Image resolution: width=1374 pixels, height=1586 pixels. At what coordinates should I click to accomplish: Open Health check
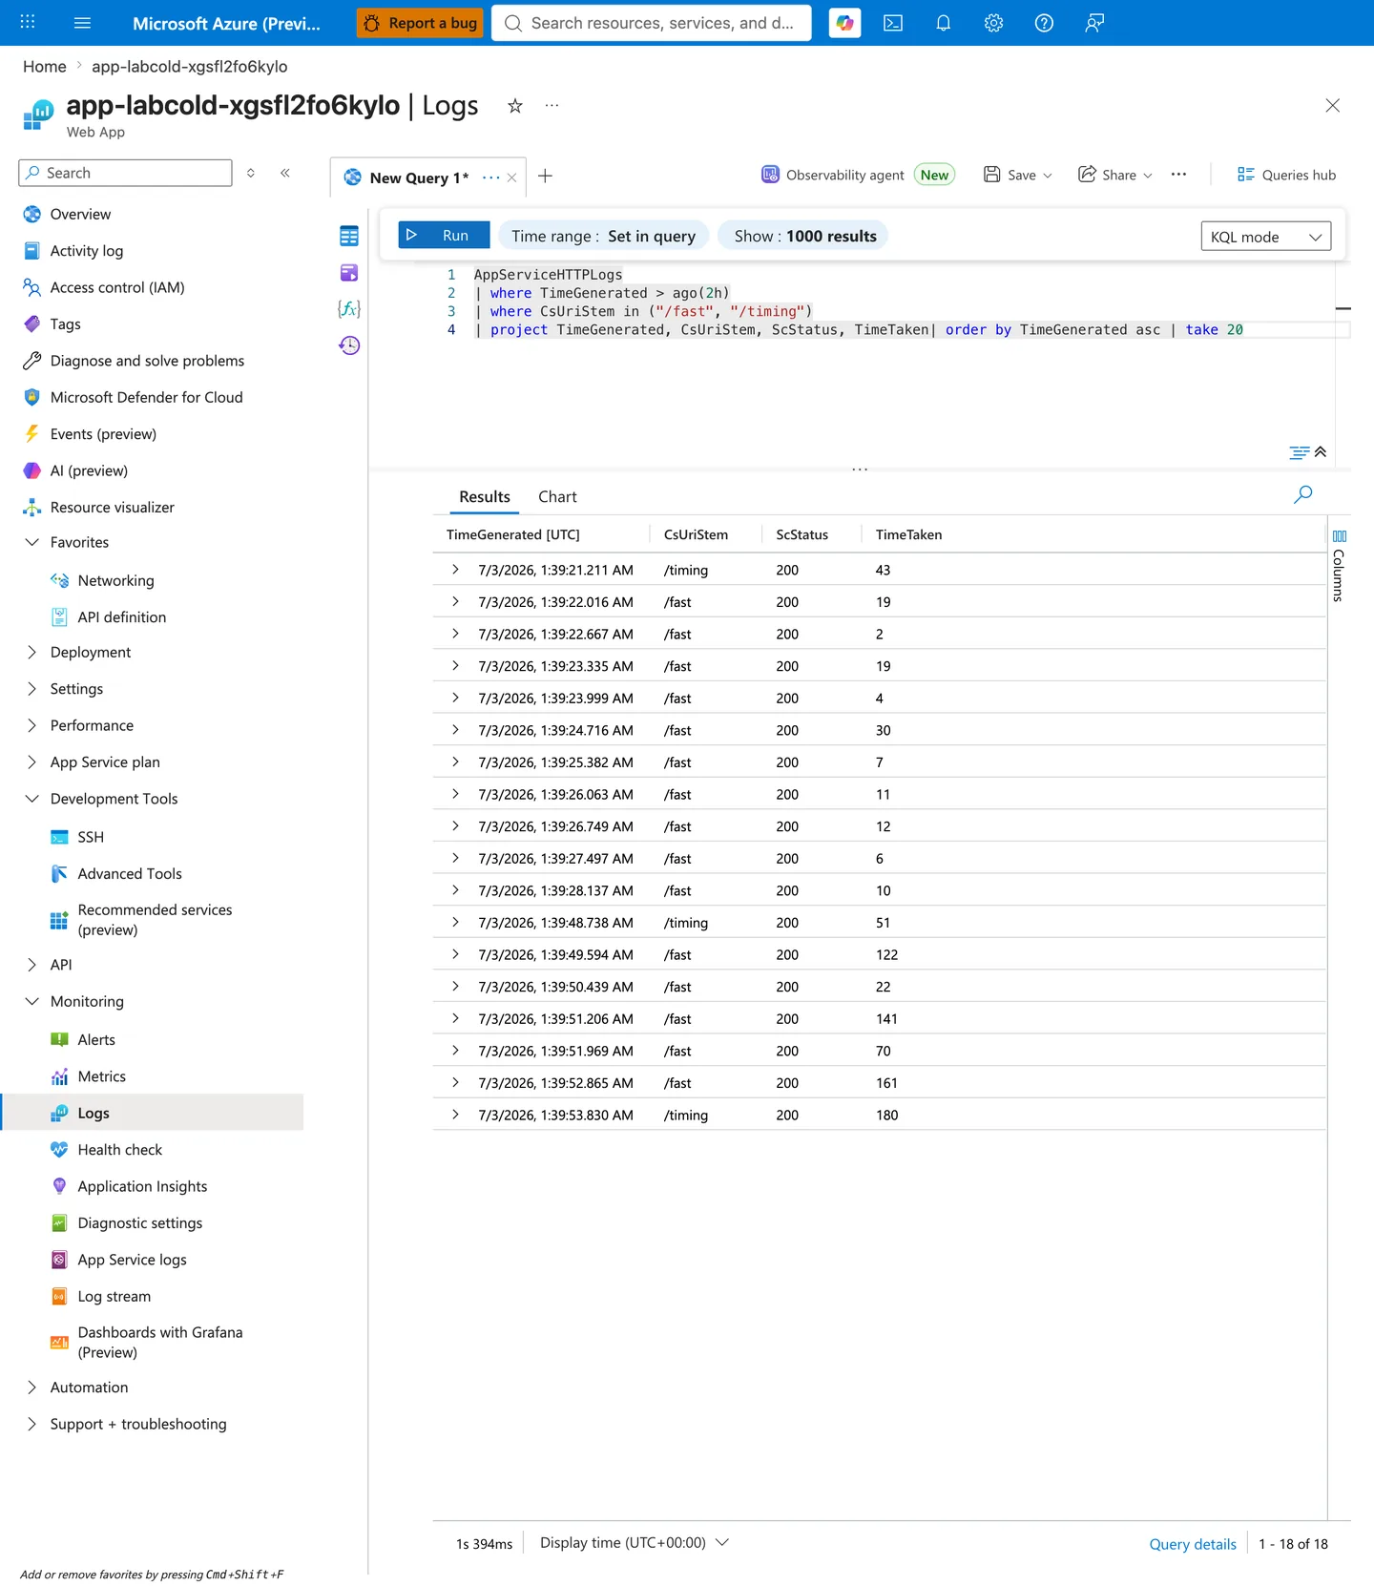[x=120, y=1150]
